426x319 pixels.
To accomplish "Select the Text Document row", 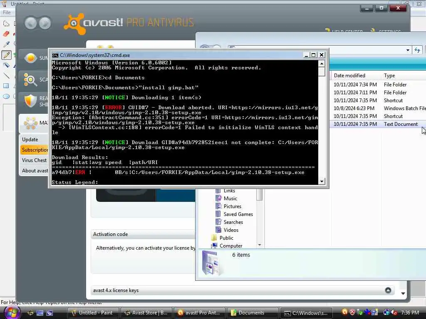I will (x=378, y=124).
